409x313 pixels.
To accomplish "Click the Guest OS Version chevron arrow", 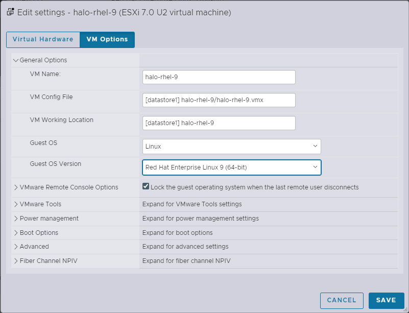I will [315, 167].
